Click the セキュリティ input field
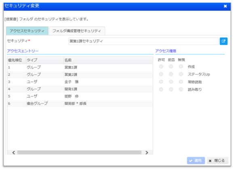 pyautogui.click(x=143, y=41)
